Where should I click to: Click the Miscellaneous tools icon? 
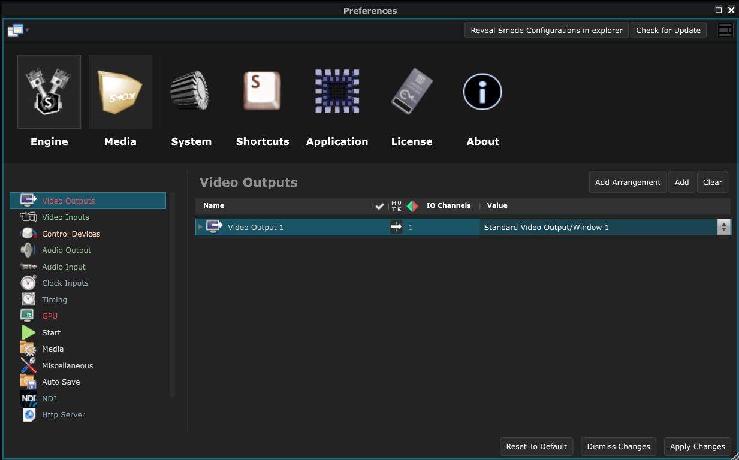click(x=28, y=365)
